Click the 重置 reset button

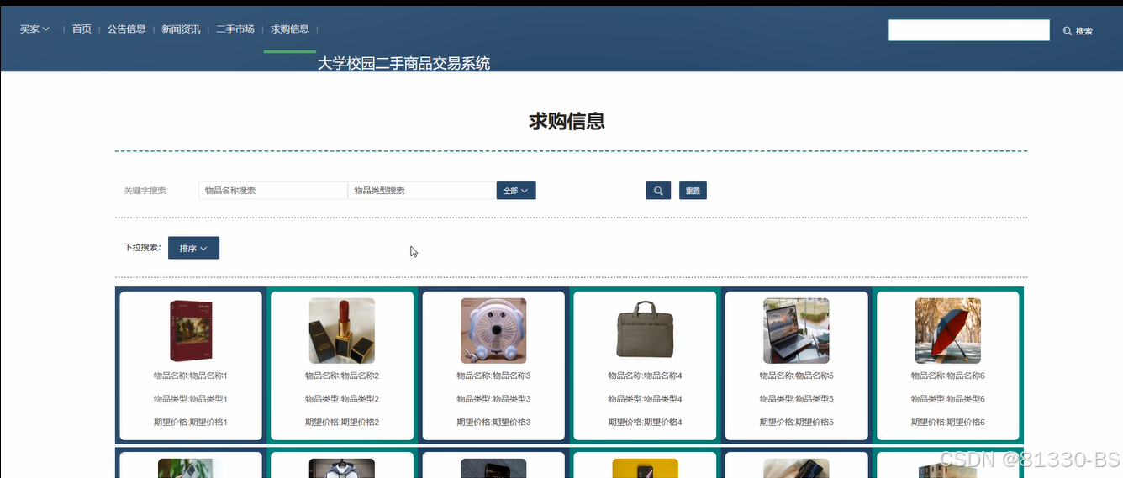click(693, 191)
